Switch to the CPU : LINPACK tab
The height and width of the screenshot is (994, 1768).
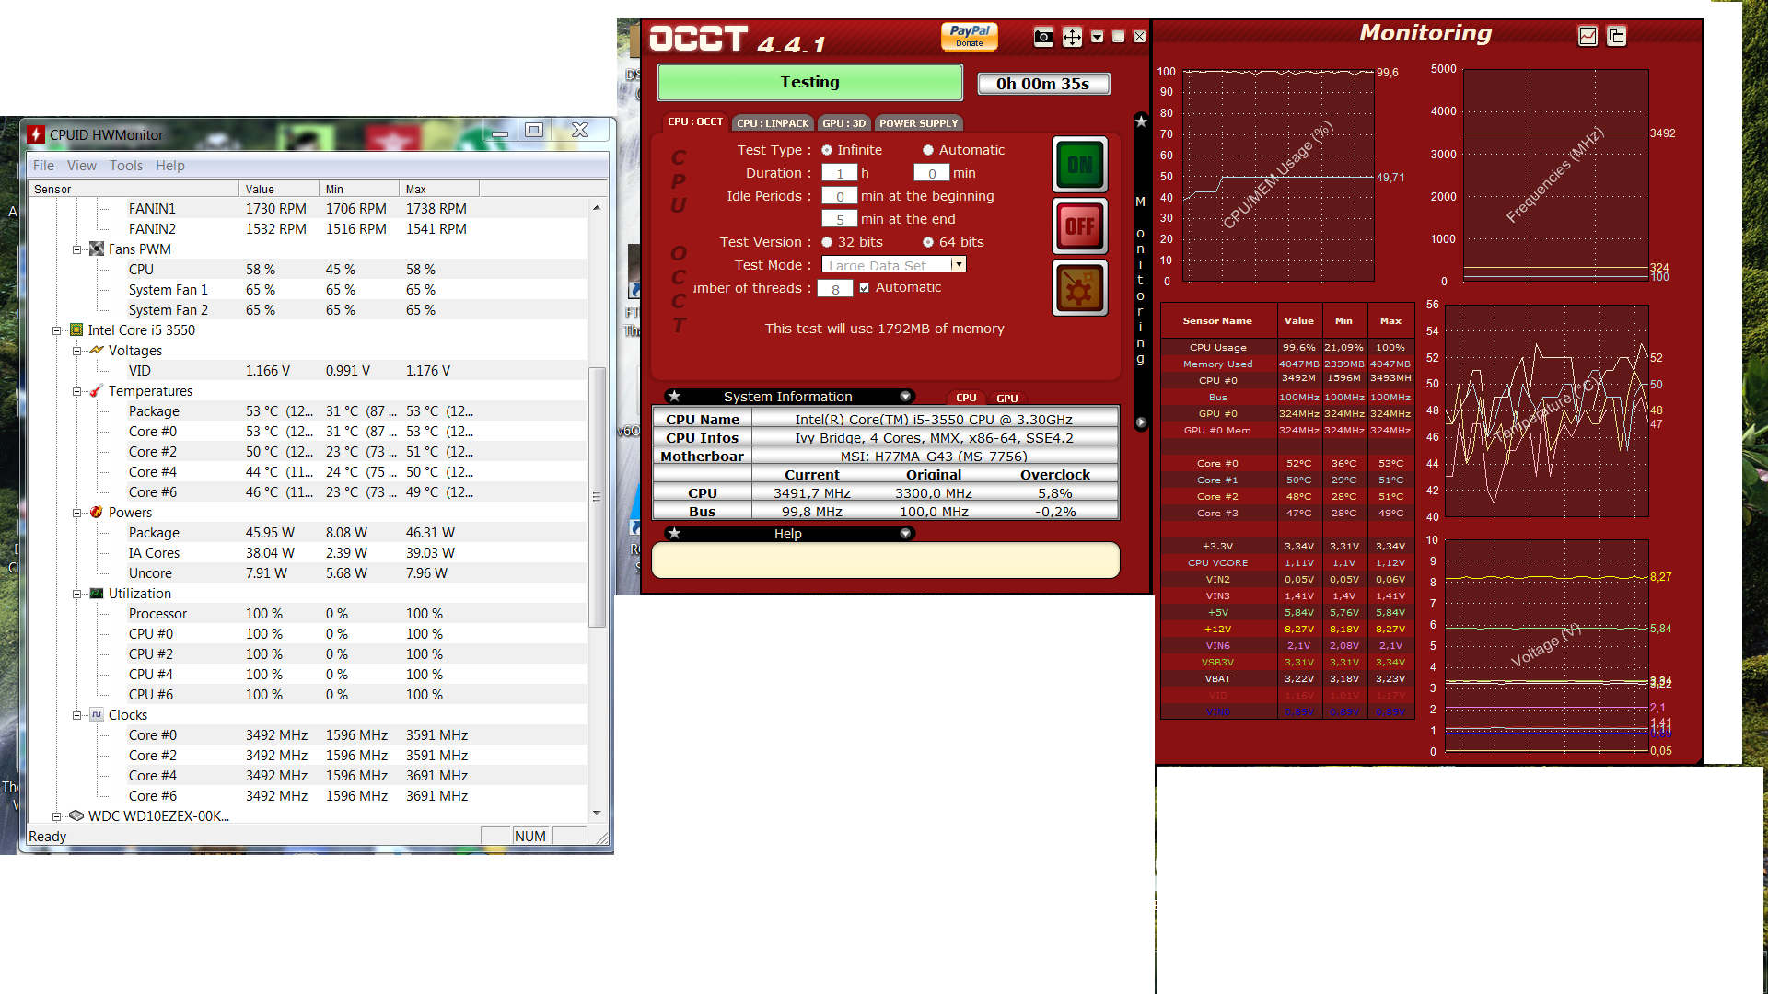tap(773, 123)
